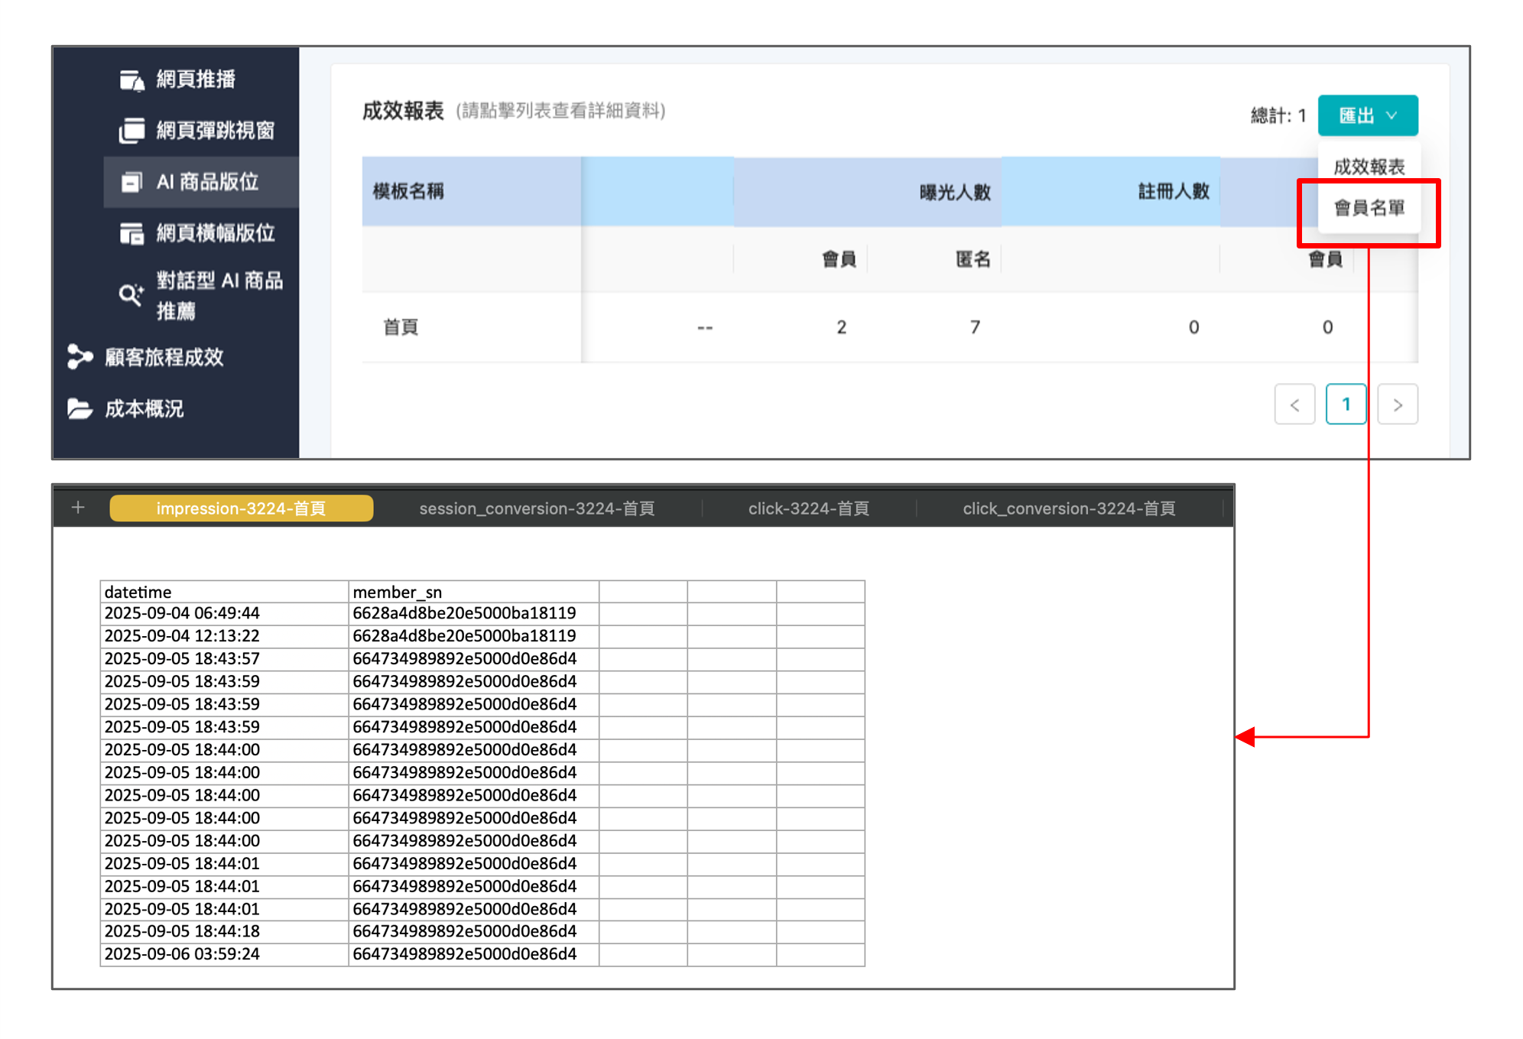Screen dimensions: 1523x1039
Task: Click the page 1 pagination button
Action: click(x=1346, y=404)
